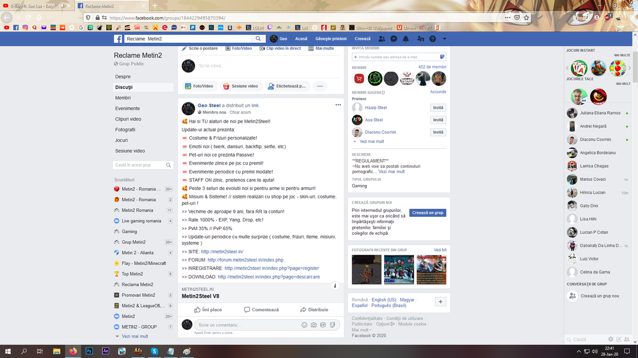
Task: Open Photoshop from the taskbar
Action: point(89,351)
